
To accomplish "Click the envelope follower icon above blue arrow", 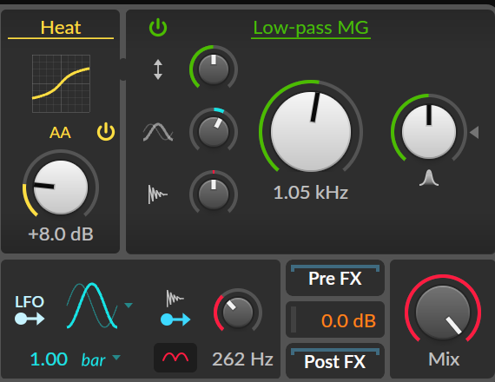I will click(x=175, y=299).
